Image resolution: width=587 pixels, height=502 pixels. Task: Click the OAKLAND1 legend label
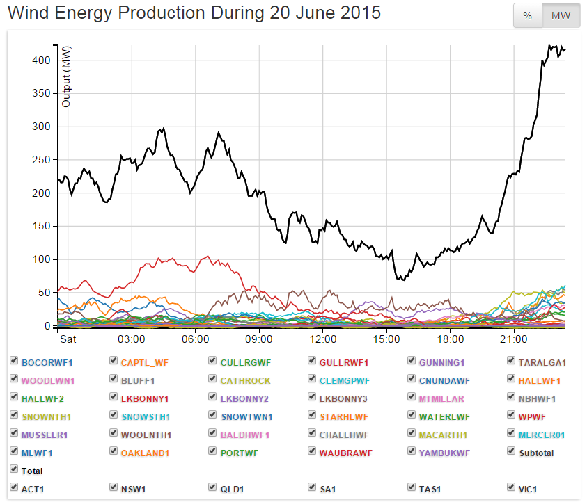click(x=146, y=453)
